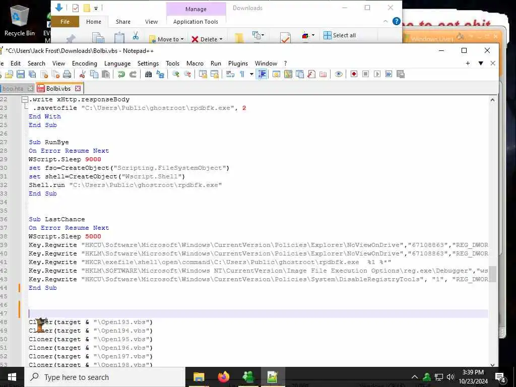
Task: Cut selection with the scissors icon in Notepad++
Action: pos(82,74)
